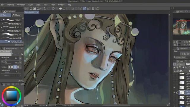The height and width of the screenshot is (107, 190).
Task: Click the Scale/Rotate transform icon
Action: 64,9
